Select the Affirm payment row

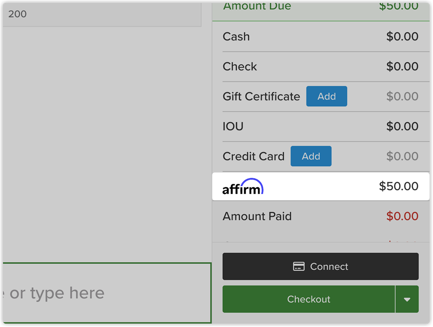coord(321,187)
